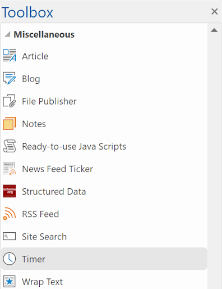
Task: Click the File Publisher text label
Action: pos(49,101)
